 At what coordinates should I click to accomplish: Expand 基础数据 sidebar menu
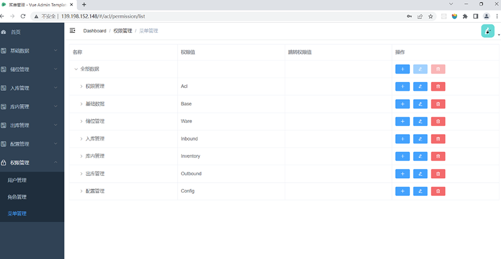pyautogui.click(x=32, y=51)
